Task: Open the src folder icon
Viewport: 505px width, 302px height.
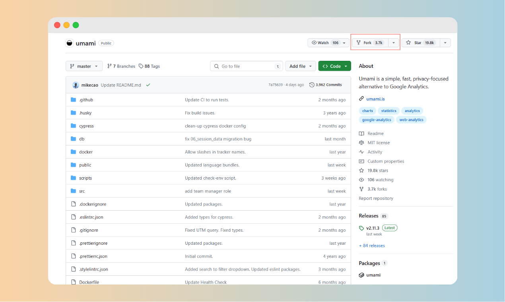Action: pyautogui.click(x=73, y=191)
